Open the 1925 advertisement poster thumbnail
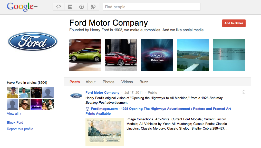261x148 pixels. (x=105, y=132)
